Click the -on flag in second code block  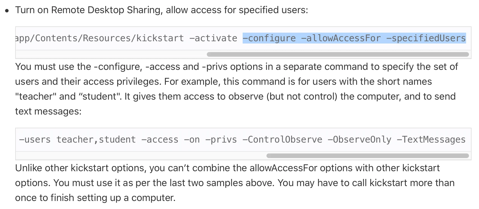192,139
